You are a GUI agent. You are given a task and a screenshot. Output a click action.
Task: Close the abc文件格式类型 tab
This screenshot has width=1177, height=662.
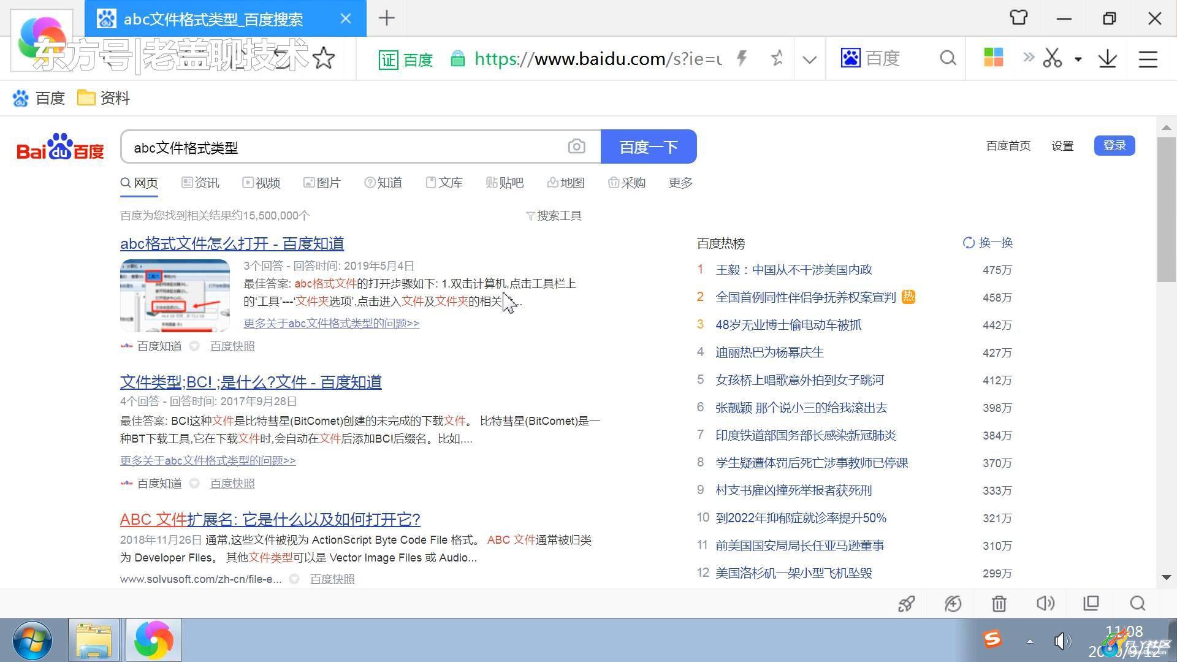(346, 18)
